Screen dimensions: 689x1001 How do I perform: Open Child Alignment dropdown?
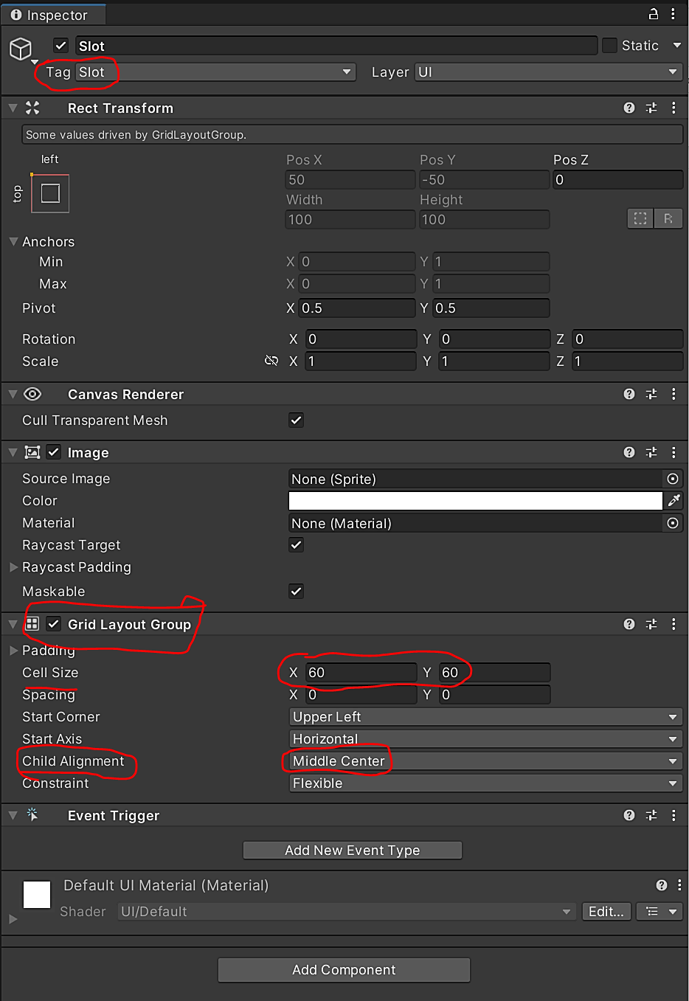485,761
